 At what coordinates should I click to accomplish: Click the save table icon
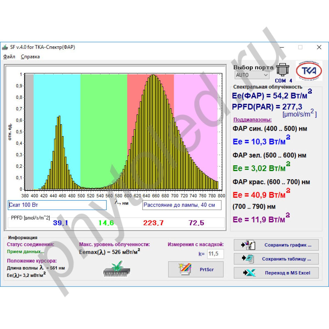tap(248, 259)
